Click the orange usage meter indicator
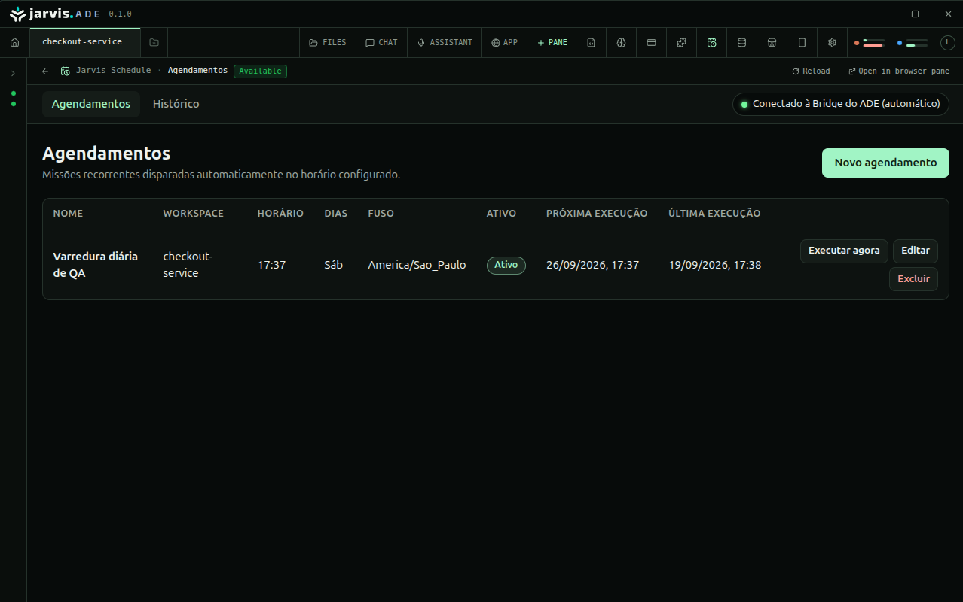963x602 pixels. tap(869, 43)
